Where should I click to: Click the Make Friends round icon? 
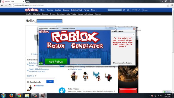62,91
